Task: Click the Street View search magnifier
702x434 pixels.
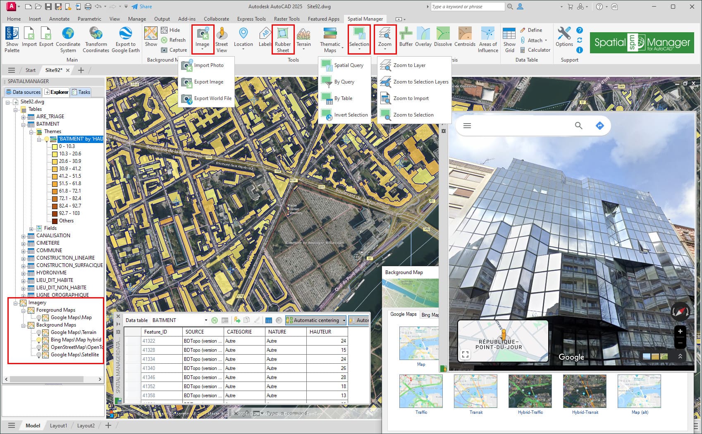Action: click(x=578, y=126)
